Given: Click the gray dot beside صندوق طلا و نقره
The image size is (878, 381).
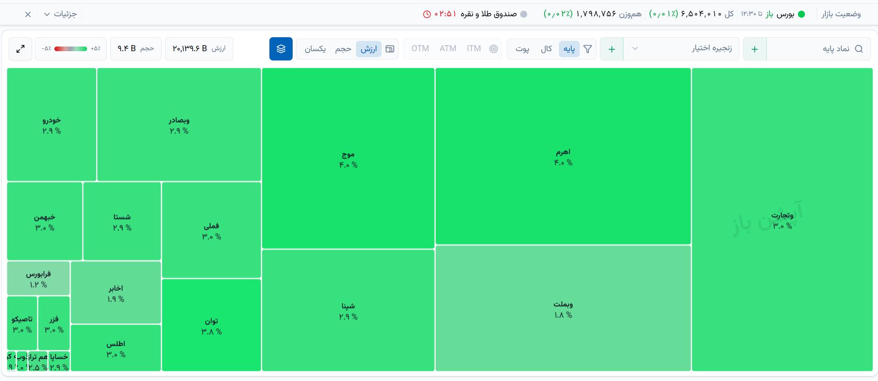Looking at the screenshot, I should click(523, 14).
